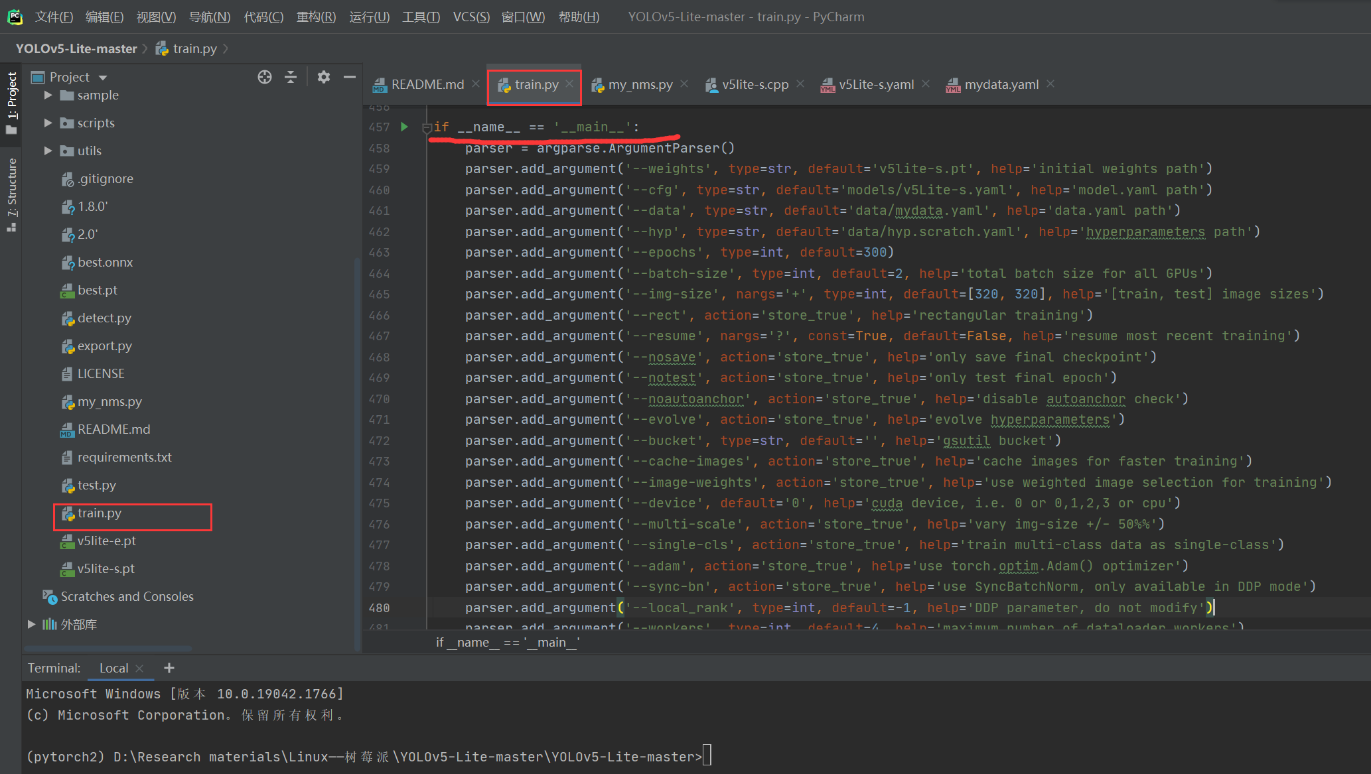Image resolution: width=1371 pixels, height=774 pixels.
Task: Click YOLOv5-Lite-master breadcrumb
Action: (x=76, y=48)
